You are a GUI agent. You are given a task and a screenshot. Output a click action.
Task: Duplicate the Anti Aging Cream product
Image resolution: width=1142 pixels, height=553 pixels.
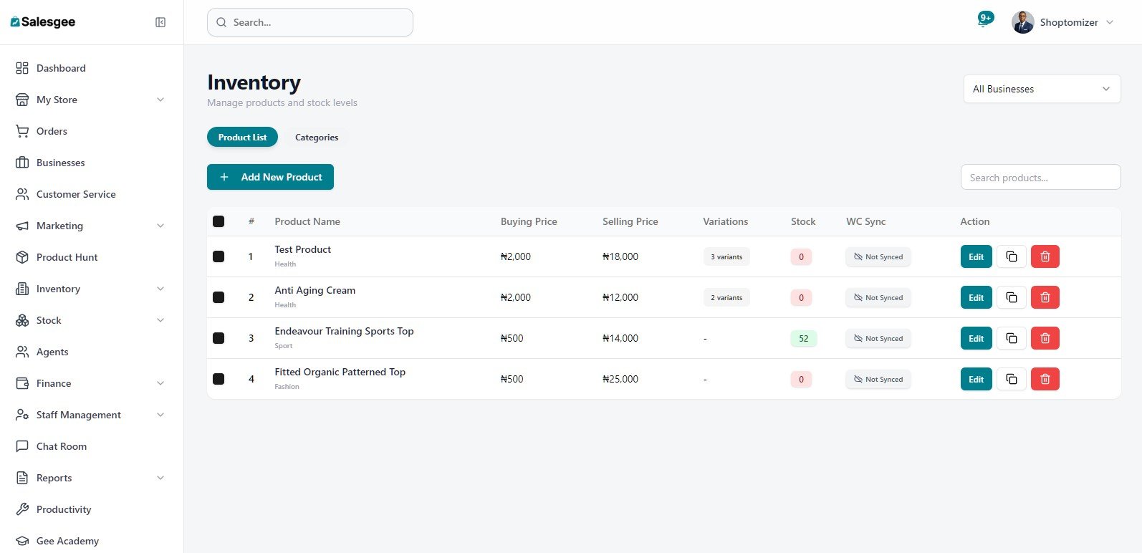tap(1012, 297)
